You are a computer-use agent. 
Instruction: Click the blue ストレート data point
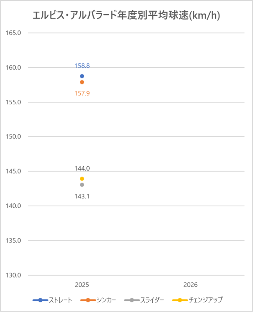[x=82, y=76]
